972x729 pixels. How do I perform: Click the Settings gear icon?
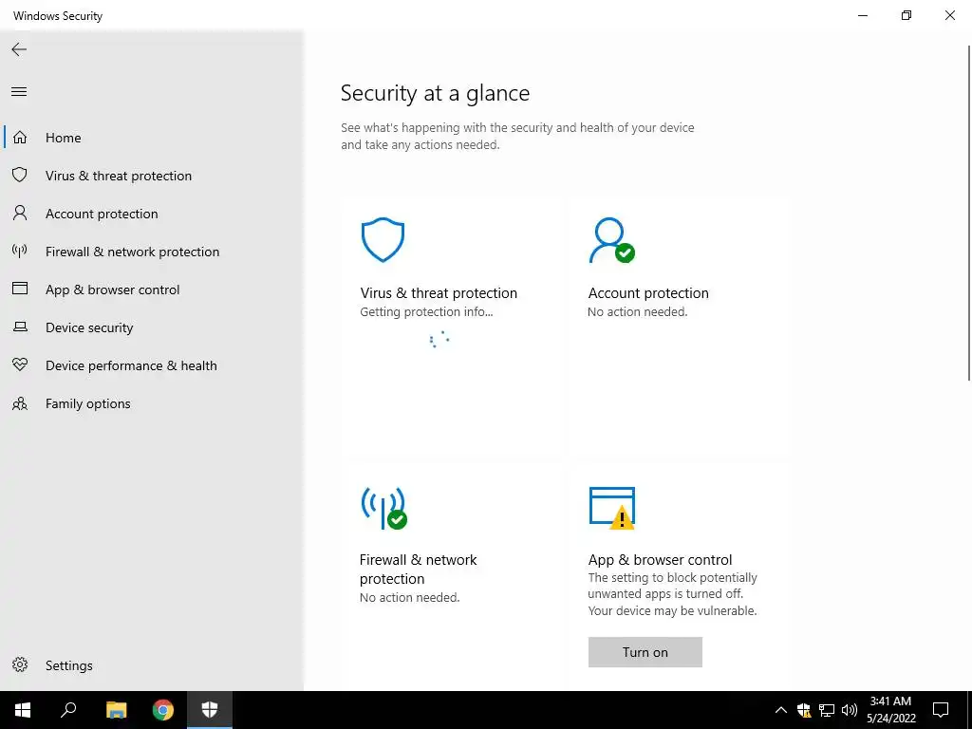point(20,664)
